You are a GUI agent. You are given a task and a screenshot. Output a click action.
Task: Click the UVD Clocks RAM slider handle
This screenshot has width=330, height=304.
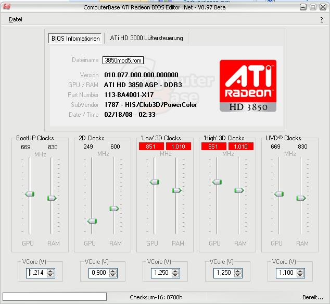click(x=301, y=198)
